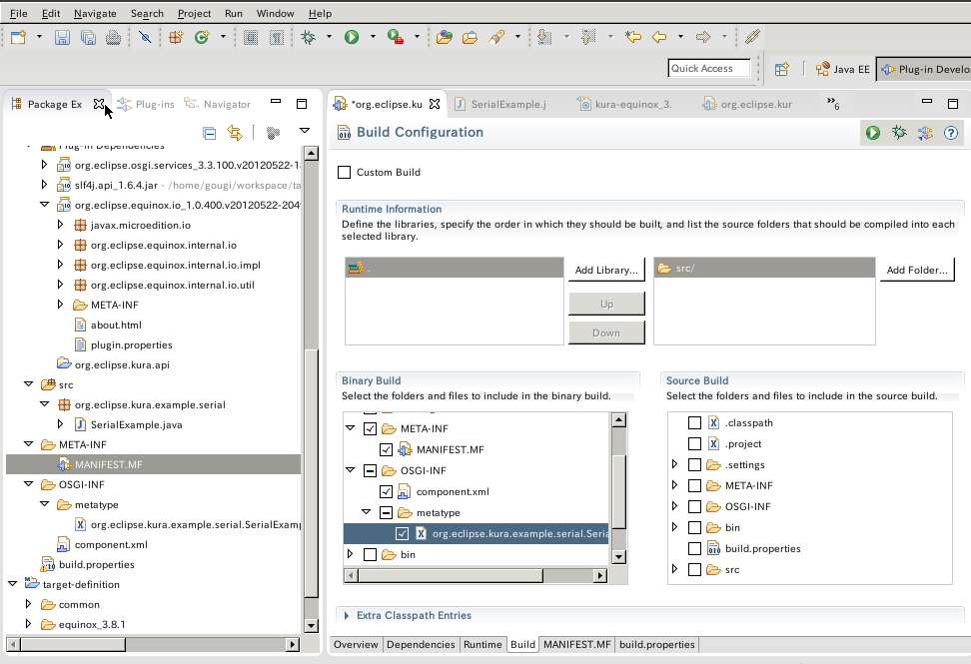Screen dimensions: 971x664
Task: Click the Print toolbar icon
Action: [x=113, y=37]
